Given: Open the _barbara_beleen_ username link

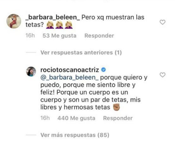Looking at the screenshot, I should 53,17.
